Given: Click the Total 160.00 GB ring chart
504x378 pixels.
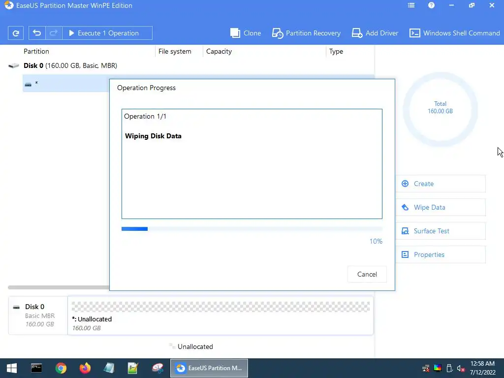Looking at the screenshot, I should (x=440, y=109).
